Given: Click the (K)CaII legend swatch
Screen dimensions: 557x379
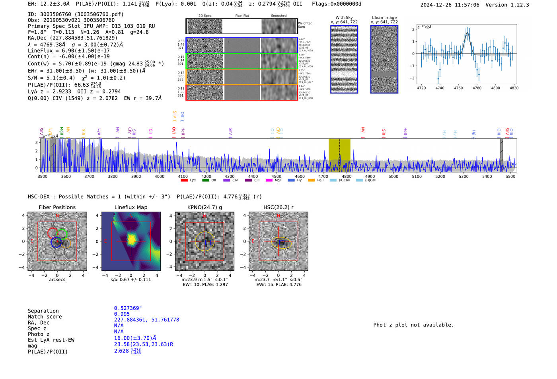Looking at the screenshot, I should pyautogui.click(x=333, y=181).
